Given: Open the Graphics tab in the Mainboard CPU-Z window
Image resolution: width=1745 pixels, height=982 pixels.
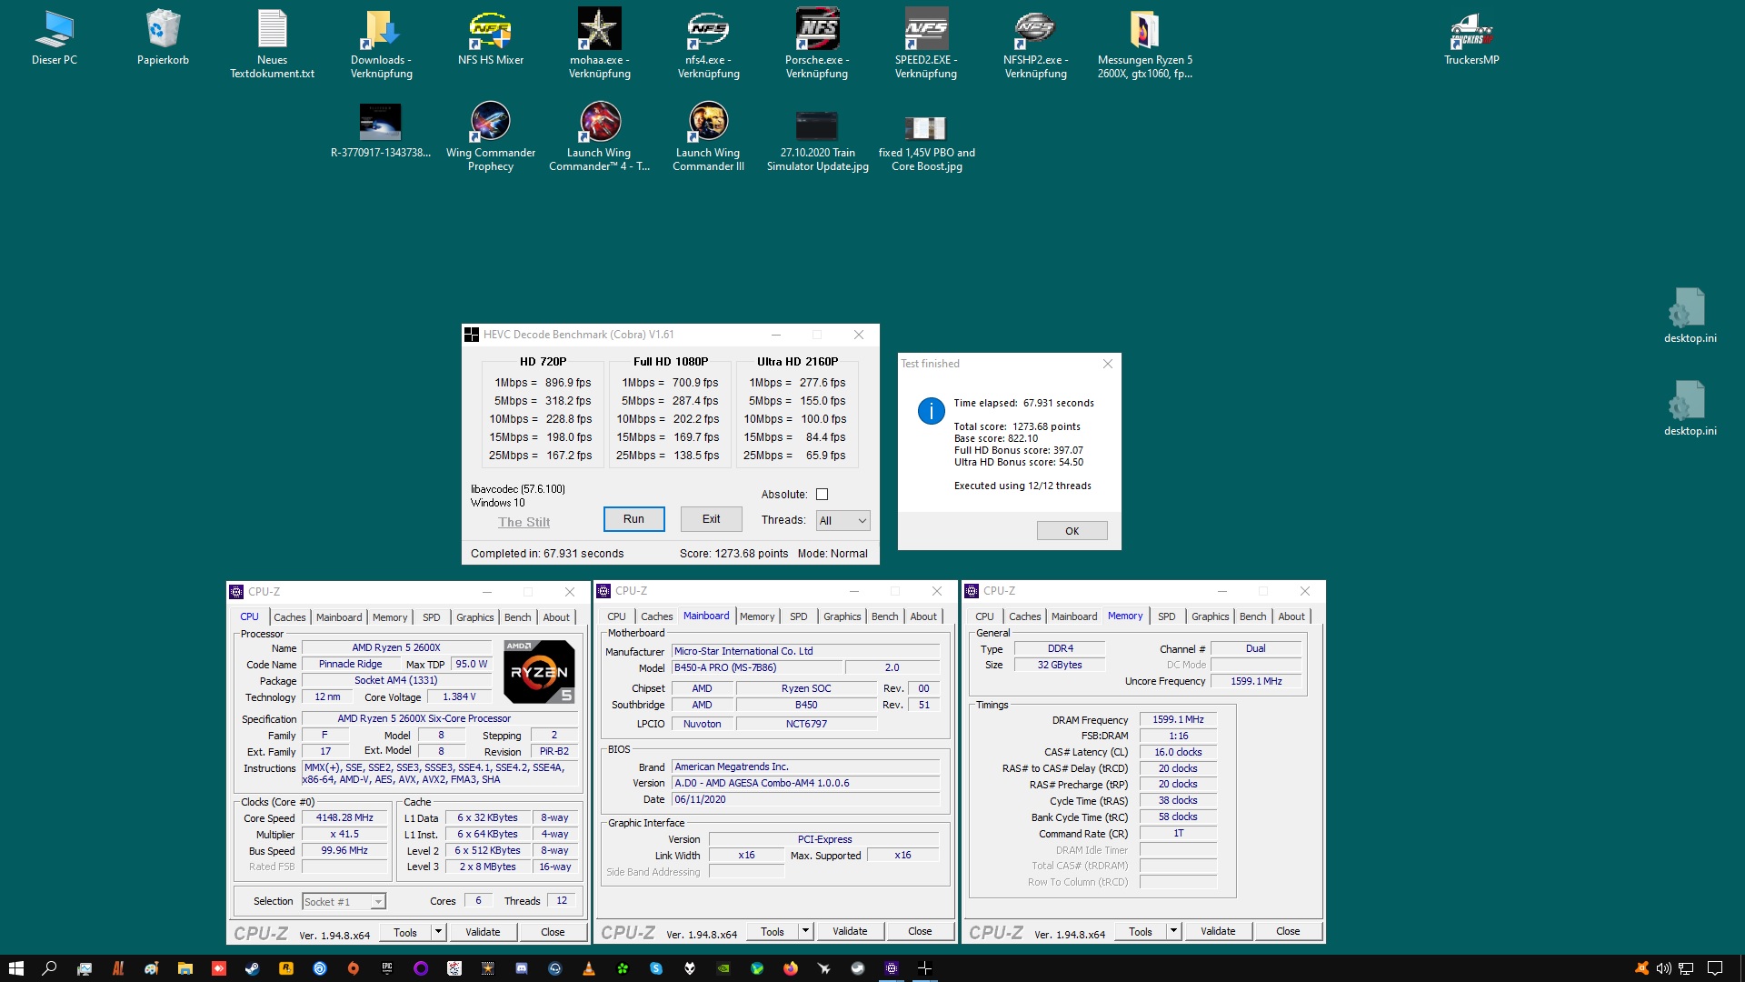Looking at the screenshot, I should [x=842, y=616].
